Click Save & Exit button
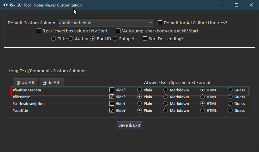 [x=129, y=125]
